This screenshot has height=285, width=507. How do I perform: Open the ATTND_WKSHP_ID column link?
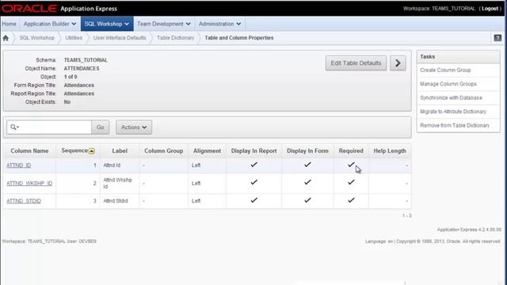(29, 183)
